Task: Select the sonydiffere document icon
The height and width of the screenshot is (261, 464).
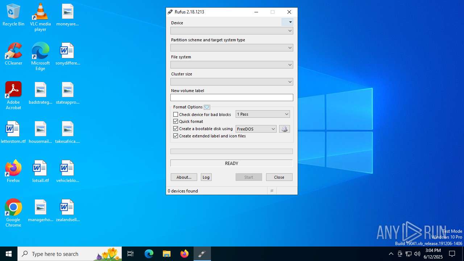Action: pyautogui.click(x=67, y=54)
